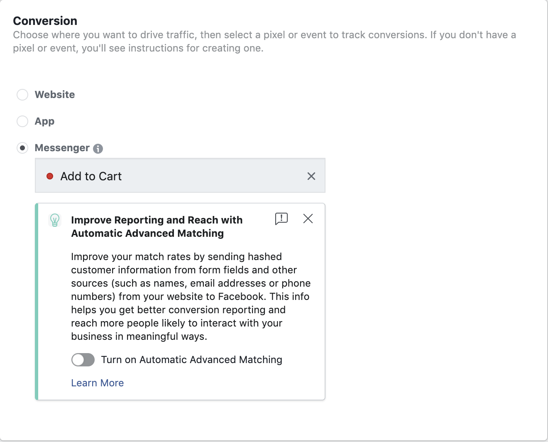This screenshot has height=442, width=548.
Task: Select the App radio button
Action: (22, 121)
